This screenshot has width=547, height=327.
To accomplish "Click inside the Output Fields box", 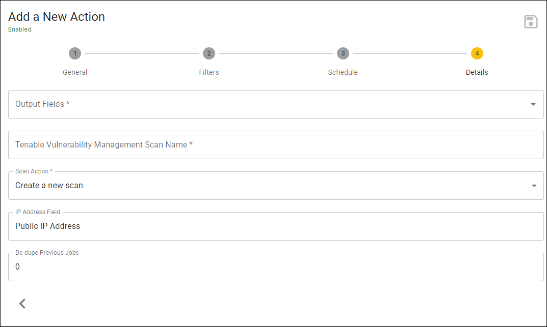I will (x=276, y=104).
